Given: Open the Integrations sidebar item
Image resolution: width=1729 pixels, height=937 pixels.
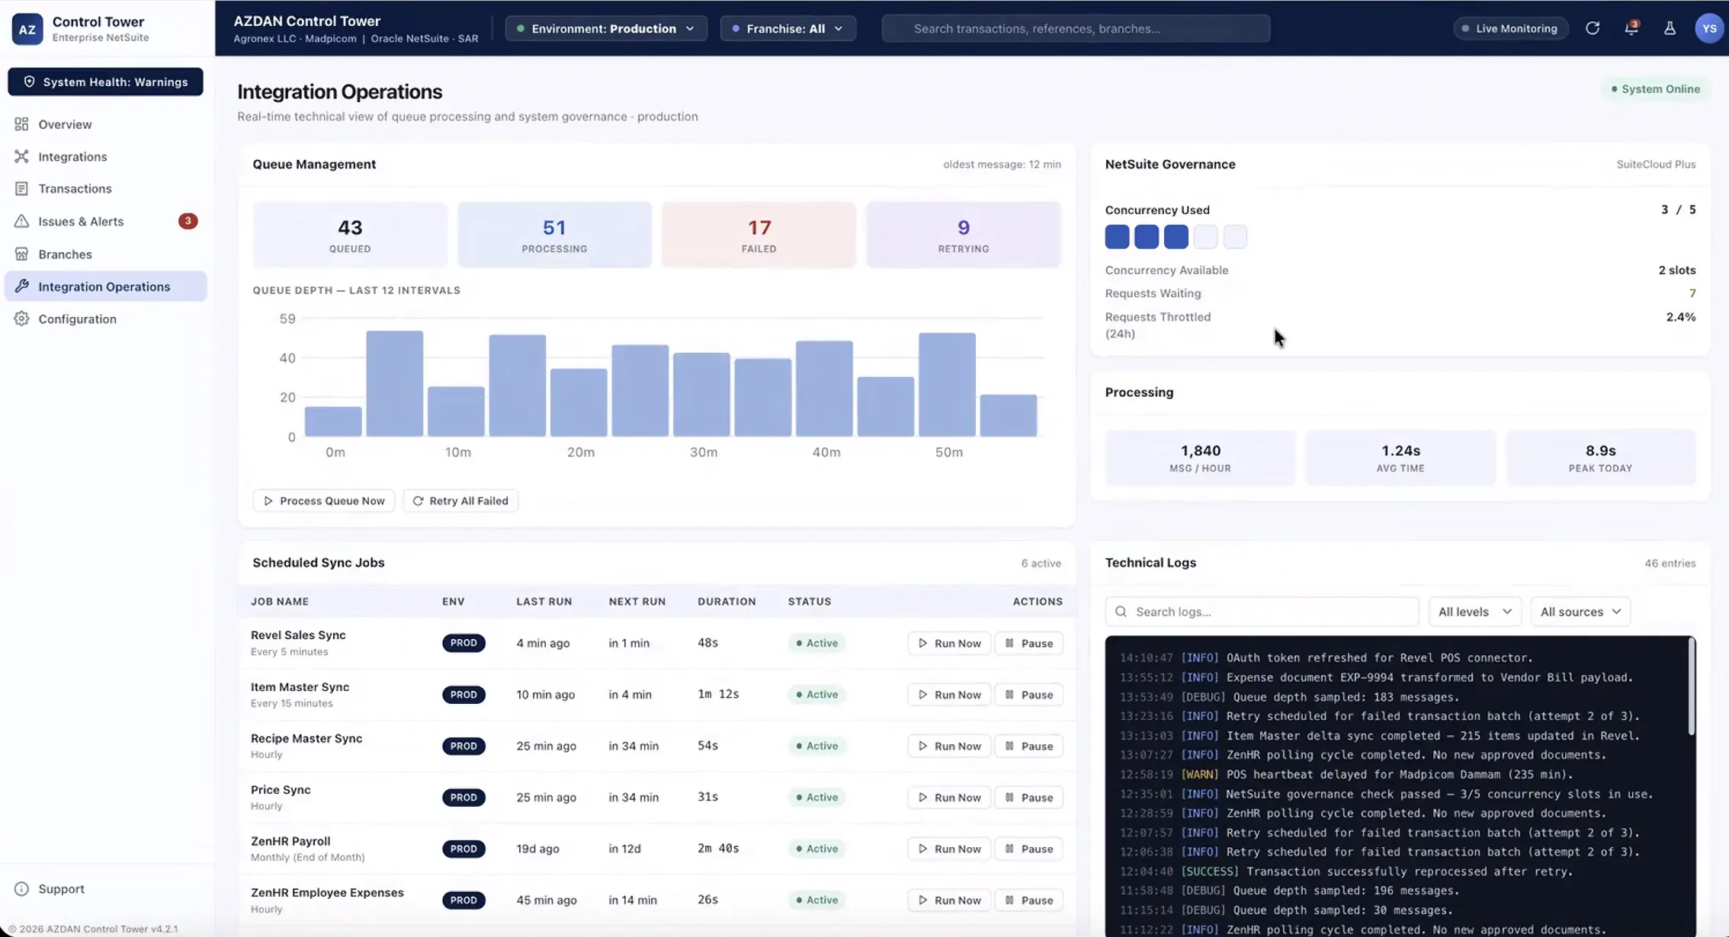Looking at the screenshot, I should tap(72, 156).
